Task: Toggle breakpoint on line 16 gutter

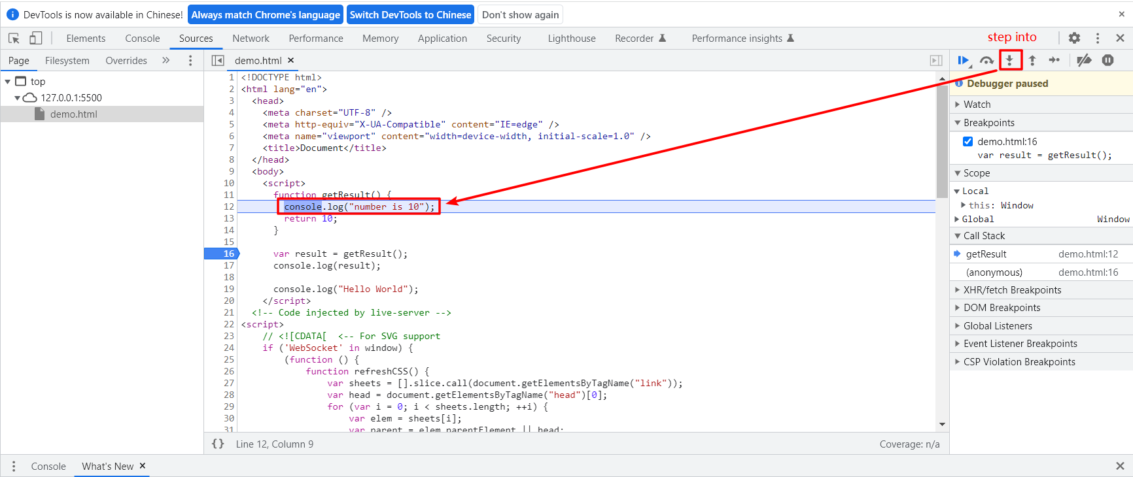Action: pos(222,254)
